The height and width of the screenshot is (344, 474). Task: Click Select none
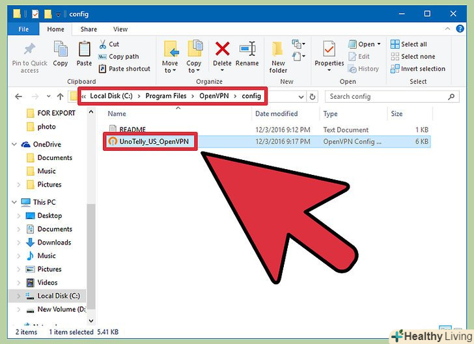pyautogui.click(x=413, y=57)
